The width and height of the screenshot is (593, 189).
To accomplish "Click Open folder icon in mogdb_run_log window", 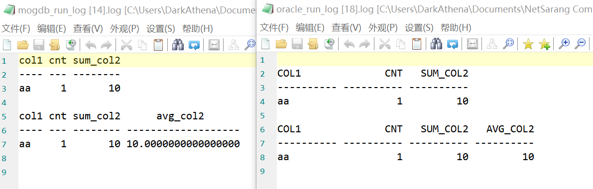I will [x=23, y=45].
